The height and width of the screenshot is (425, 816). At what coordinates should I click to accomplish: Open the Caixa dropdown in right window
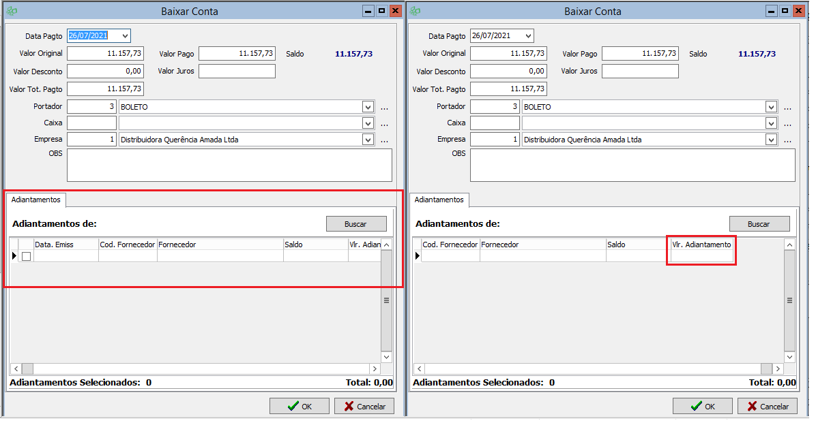771,123
